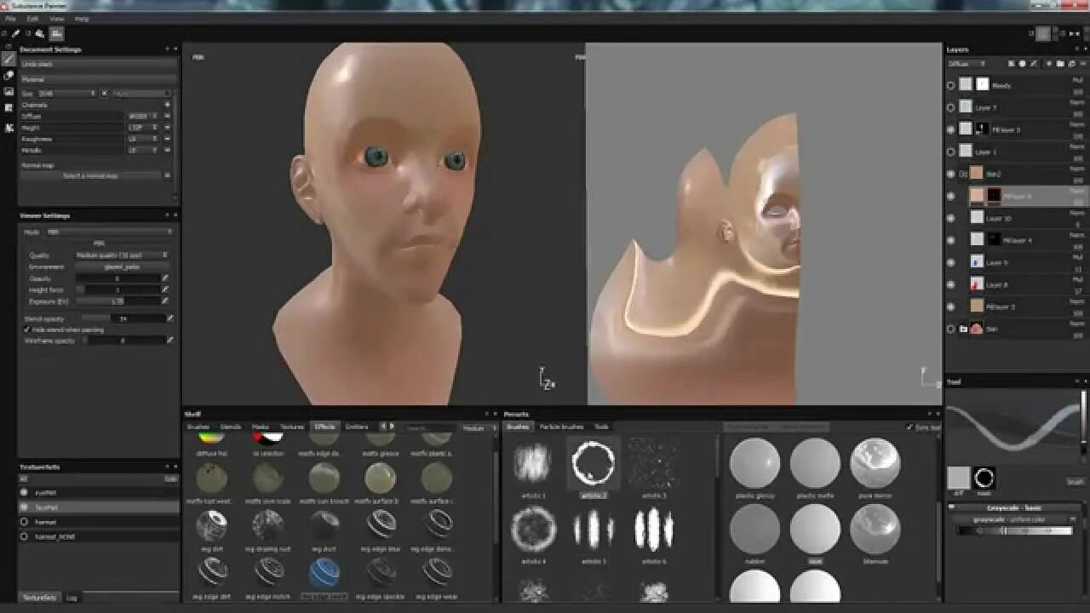Select the pure mirror material preset
The height and width of the screenshot is (613, 1090).
(x=875, y=467)
